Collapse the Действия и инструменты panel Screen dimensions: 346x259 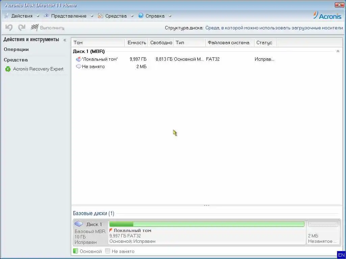(x=65, y=40)
